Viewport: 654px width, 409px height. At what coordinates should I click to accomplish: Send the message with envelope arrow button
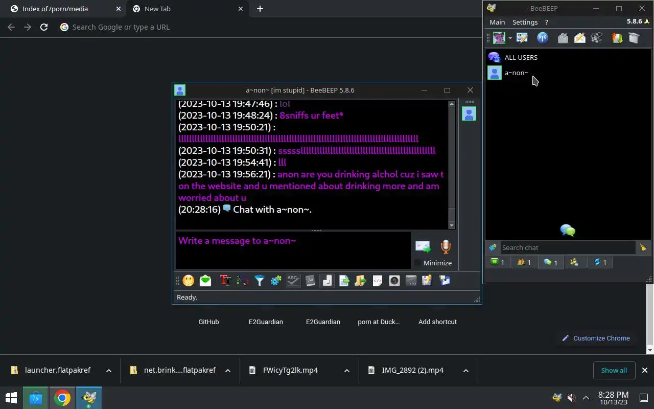click(x=423, y=247)
